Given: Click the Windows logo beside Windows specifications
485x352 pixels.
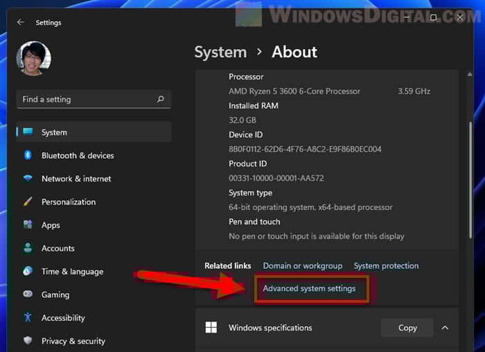Looking at the screenshot, I should point(211,327).
